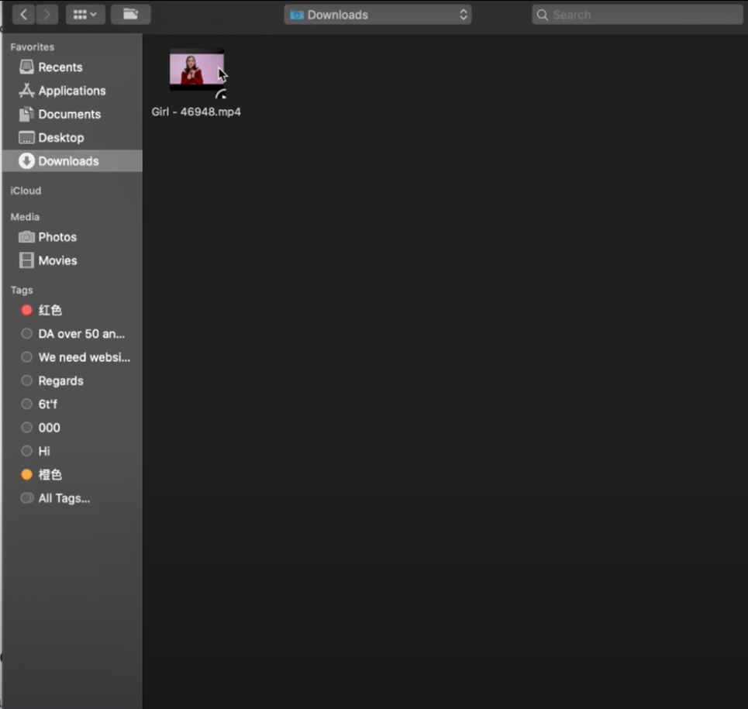This screenshot has width=748, height=709.
Task: Click the Applications sidebar icon
Action: click(26, 90)
